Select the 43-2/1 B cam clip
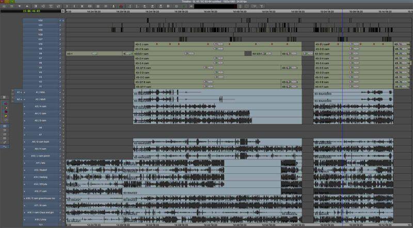Viewport: 413px width, 228px height. pos(208,82)
